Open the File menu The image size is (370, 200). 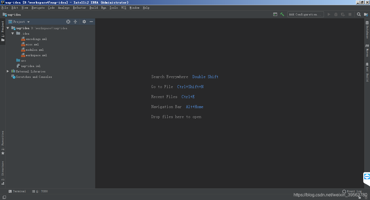(5, 8)
